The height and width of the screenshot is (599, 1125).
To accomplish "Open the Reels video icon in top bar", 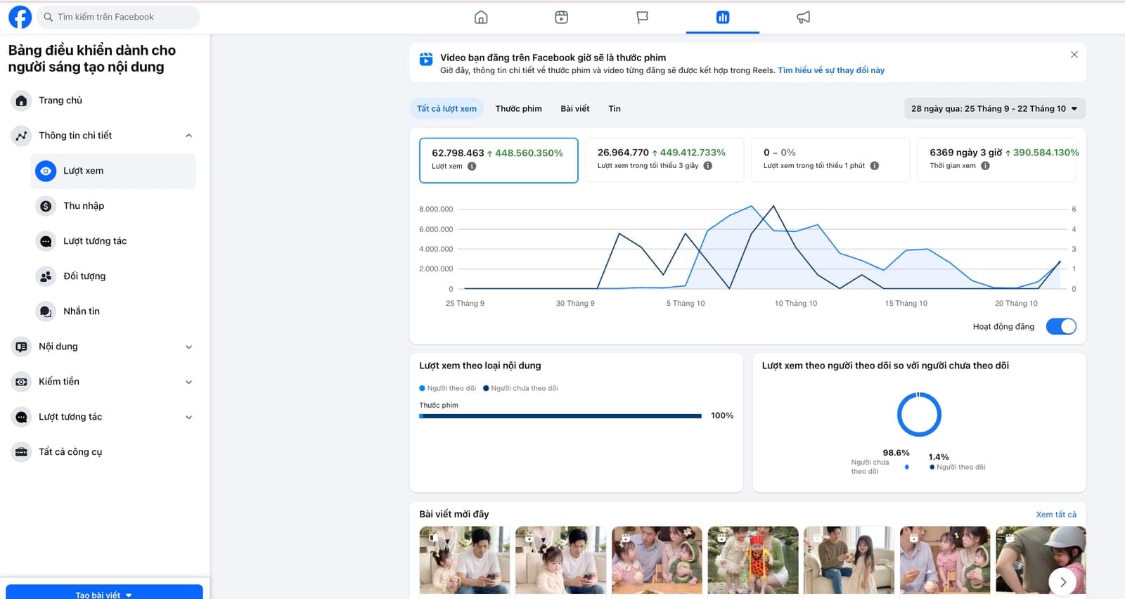I will 561,17.
